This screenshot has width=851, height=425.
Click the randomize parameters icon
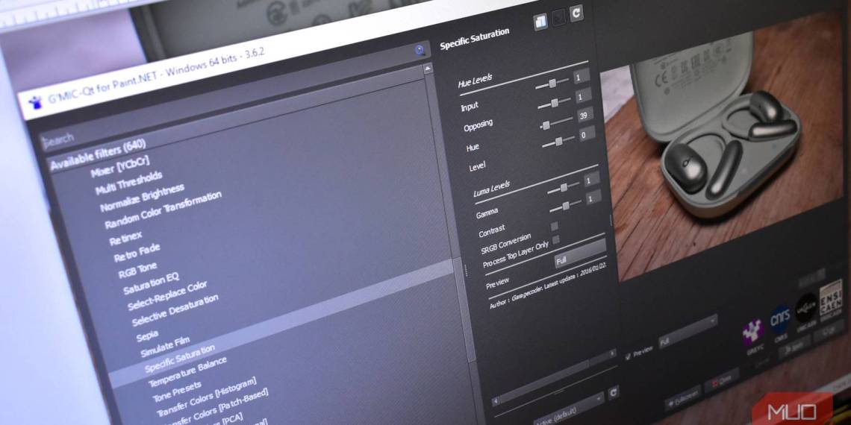click(558, 18)
